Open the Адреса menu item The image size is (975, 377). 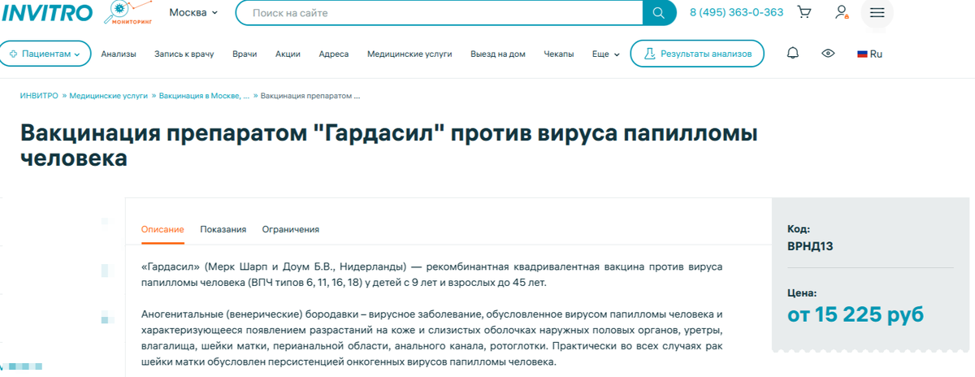(334, 54)
